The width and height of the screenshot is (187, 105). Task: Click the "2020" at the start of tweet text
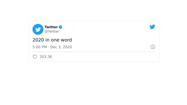pos(38,40)
